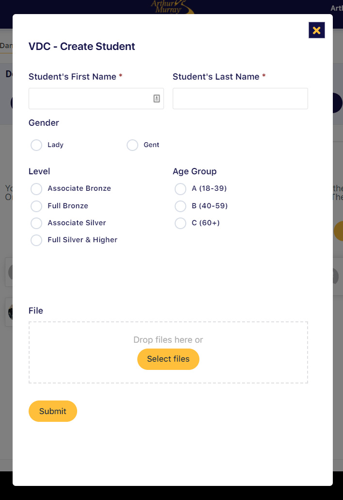Focus the Student's Last Name field
The height and width of the screenshot is (500, 343).
[240, 99]
